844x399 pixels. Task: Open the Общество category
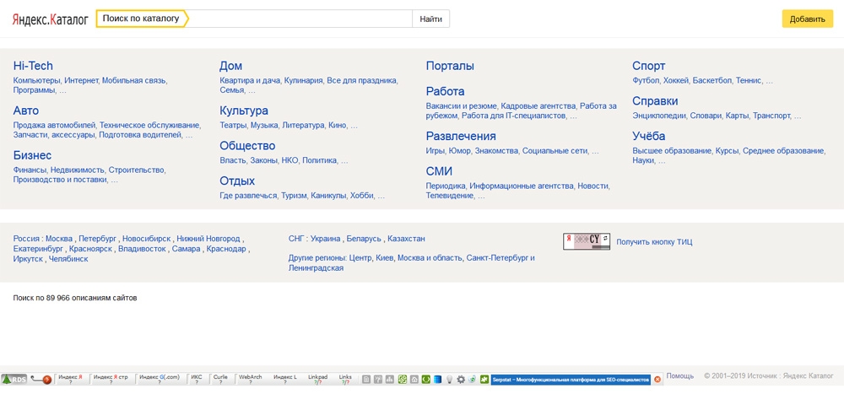[247, 146]
